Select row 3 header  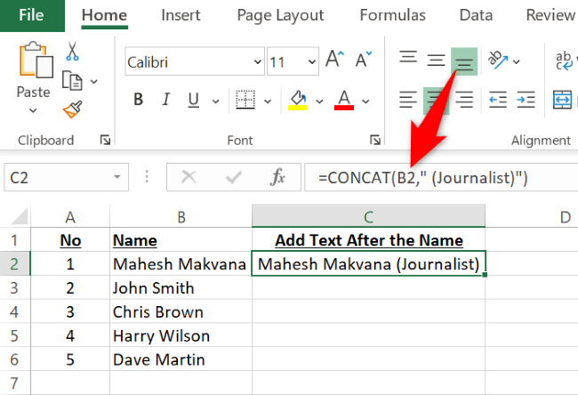(15, 287)
